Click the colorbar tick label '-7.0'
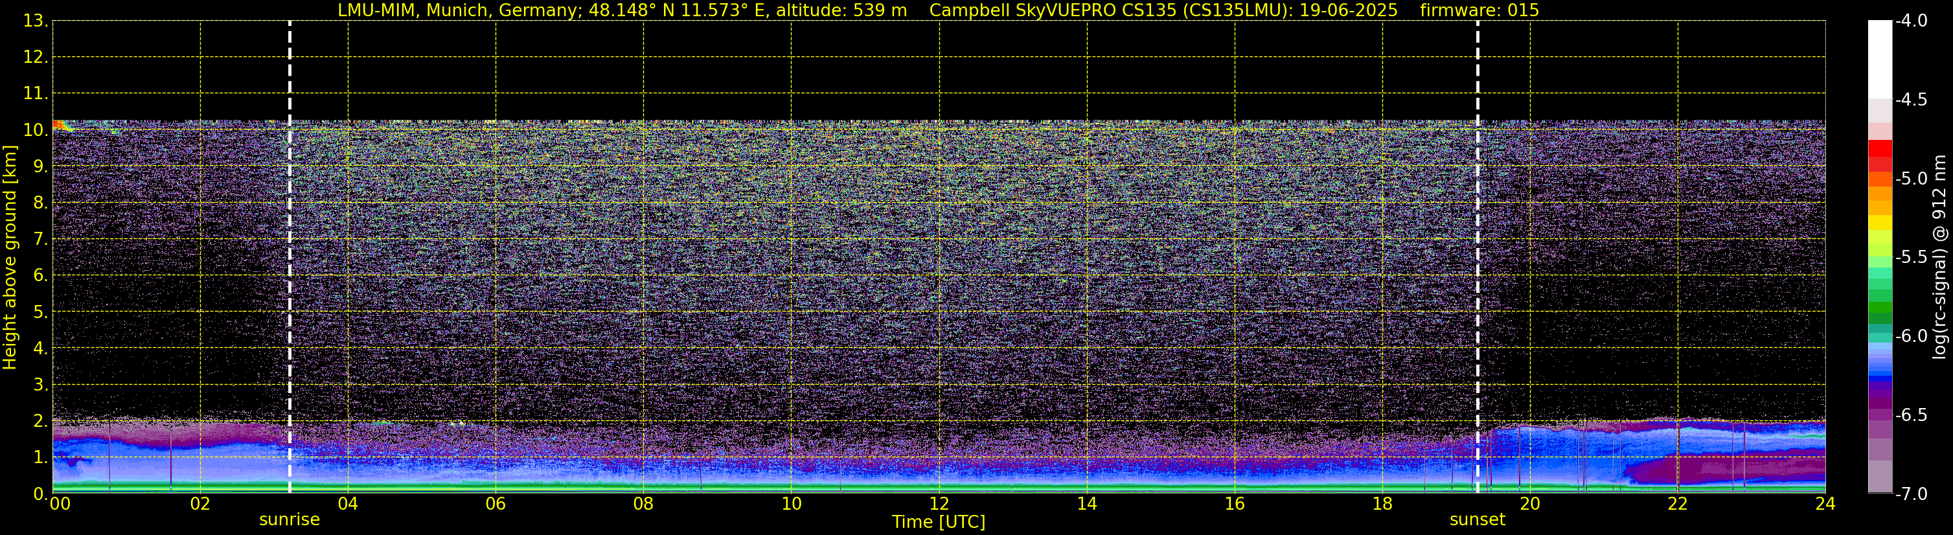The width and height of the screenshot is (1953, 535). [1910, 494]
